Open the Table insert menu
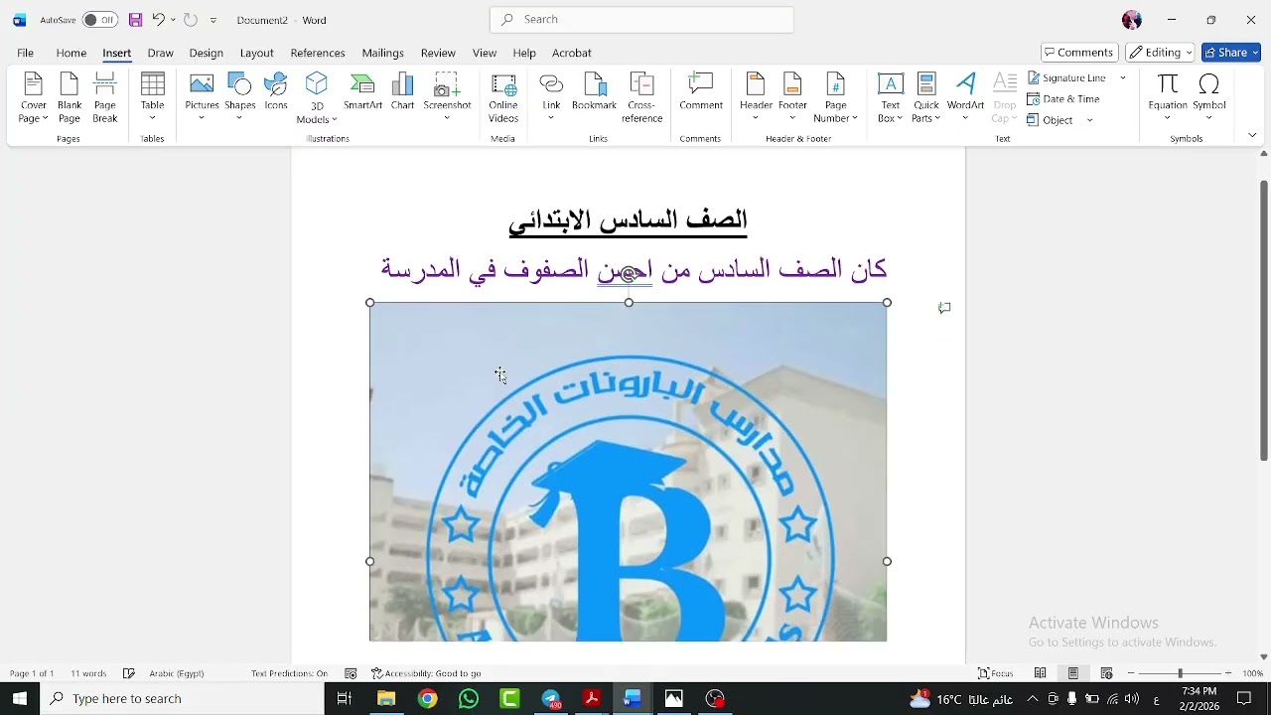The height and width of the screenshot is (715, 1271). click(152, 97)
